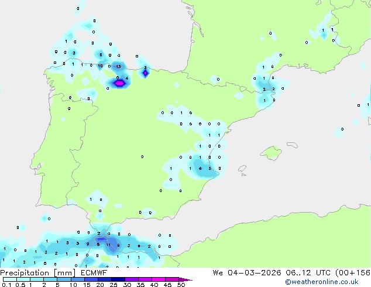
Task: Click the magenta hexagon precipitation peak
Action: point(119,83)
